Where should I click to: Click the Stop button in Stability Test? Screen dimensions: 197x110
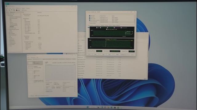pyautogui.click(x=95, y=54)
